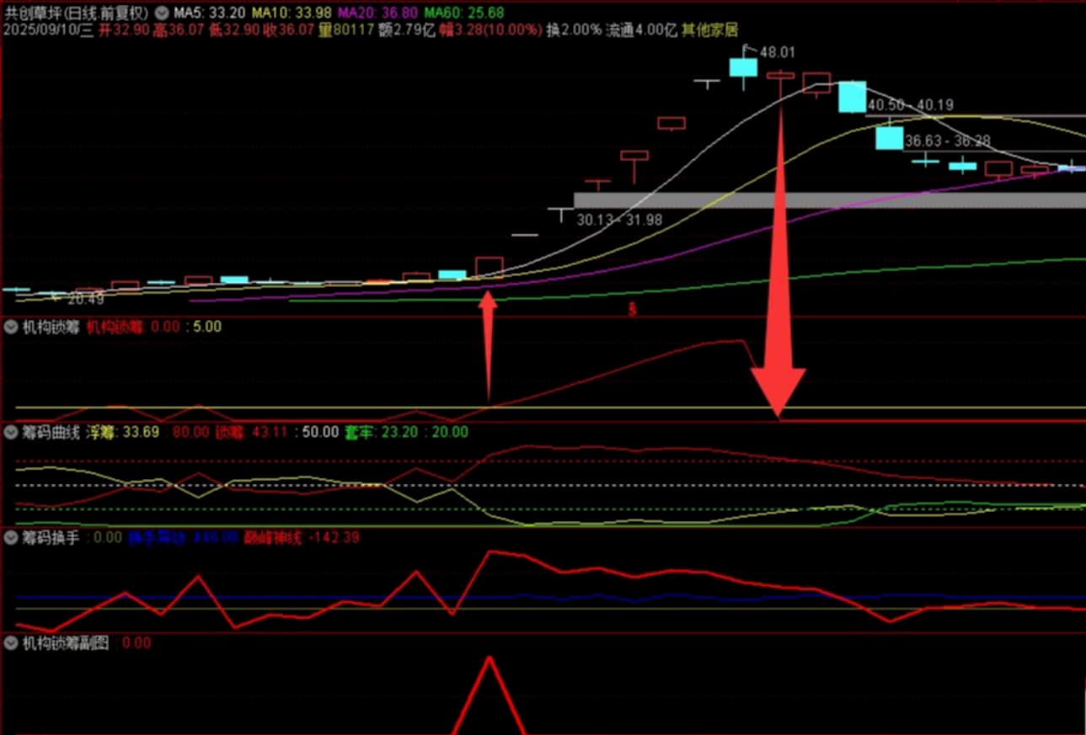Click the 筹码换手 panel chevron icon

point(11,537)
